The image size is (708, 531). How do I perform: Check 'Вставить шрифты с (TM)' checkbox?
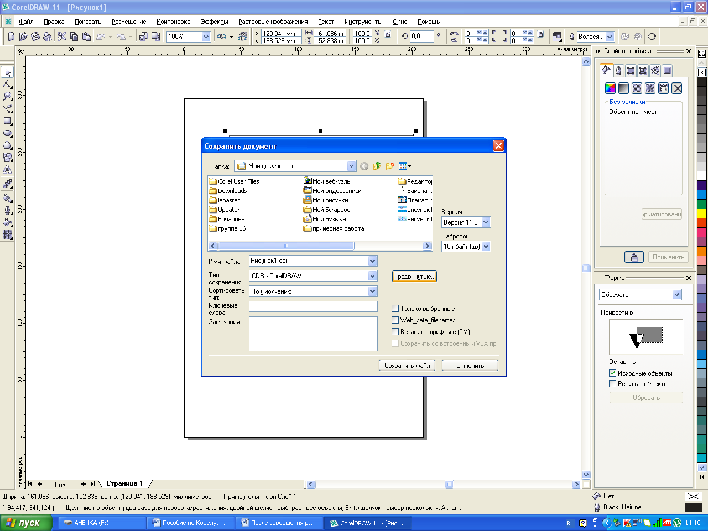[395, 332]
